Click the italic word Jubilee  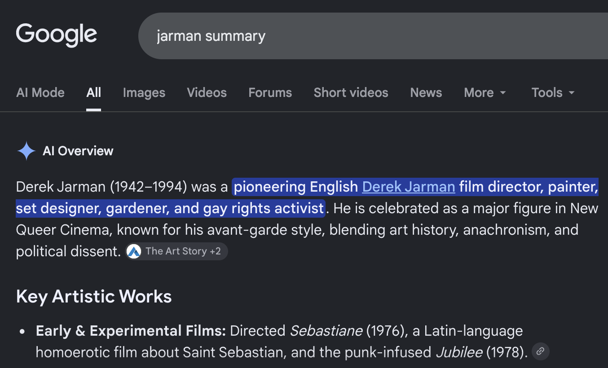pyautogui.click(x=459, y=352)
